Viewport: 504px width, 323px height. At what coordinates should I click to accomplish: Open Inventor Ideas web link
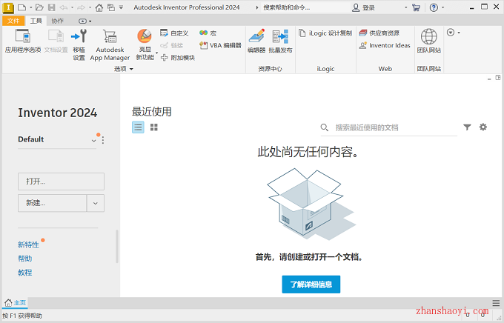pos(385,45)
